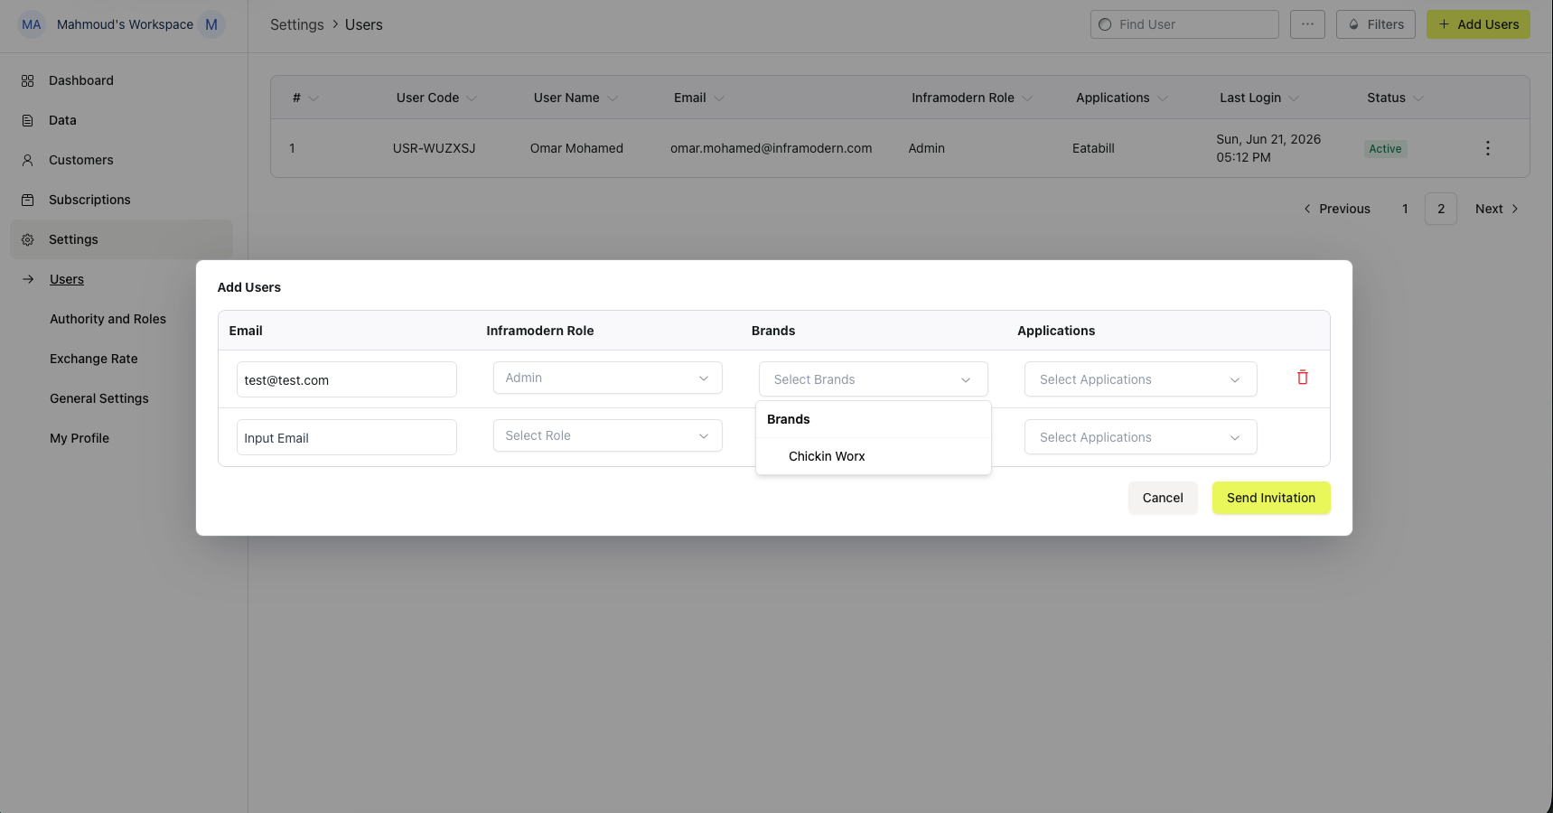Click the Find User search box
Viewport: 1553px width, 813px height.
[x=1184, y=24]
